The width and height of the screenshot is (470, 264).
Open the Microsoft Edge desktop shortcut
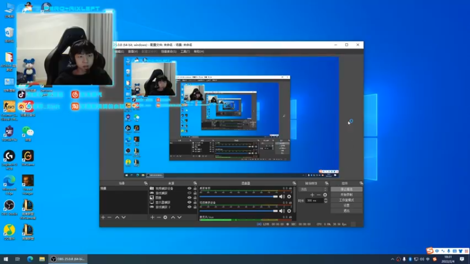pos(9,185)
